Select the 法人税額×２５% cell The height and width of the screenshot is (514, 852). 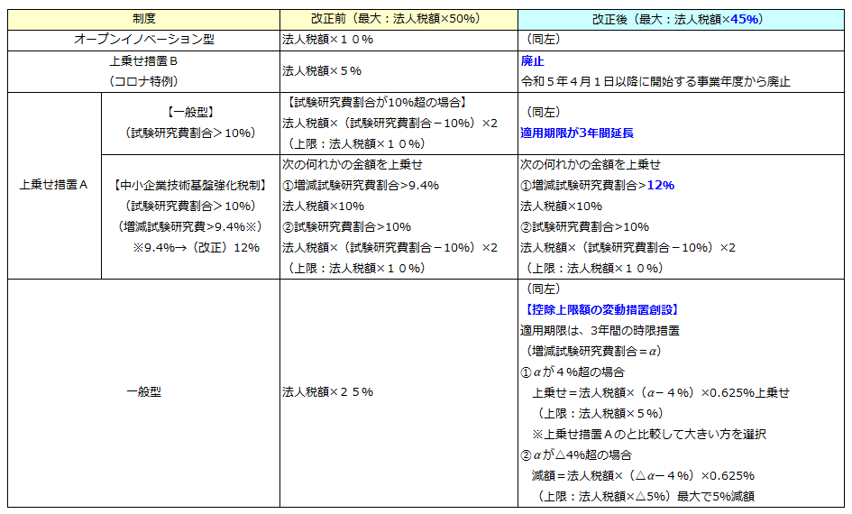coord(328,392)
